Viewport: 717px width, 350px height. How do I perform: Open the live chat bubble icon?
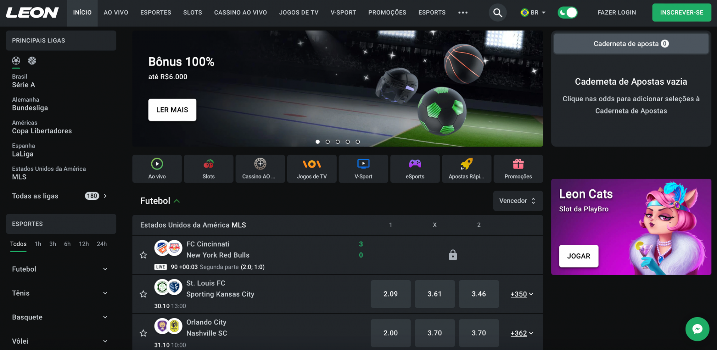(x=697, y=329)
